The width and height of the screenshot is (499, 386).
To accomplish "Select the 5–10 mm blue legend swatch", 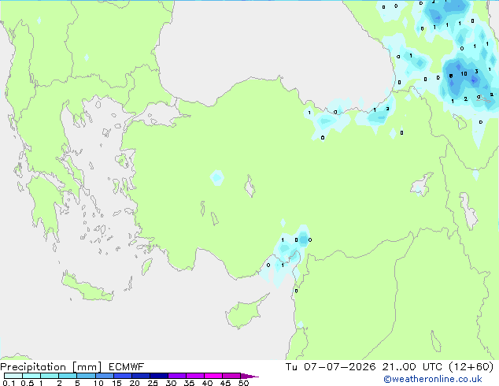I will pyautogui.click(x=86, y=376).
